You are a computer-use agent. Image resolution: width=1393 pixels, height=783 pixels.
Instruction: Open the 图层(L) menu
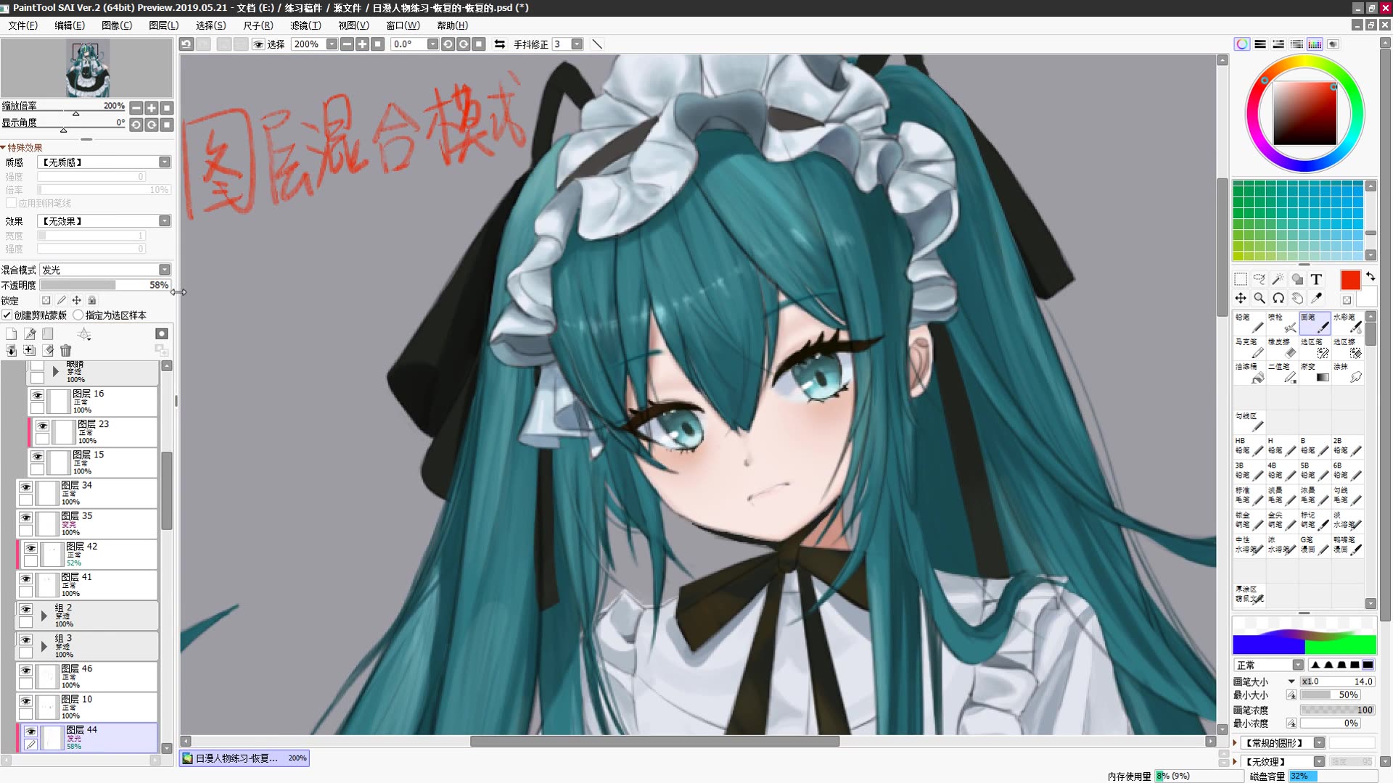coord(163,25)
